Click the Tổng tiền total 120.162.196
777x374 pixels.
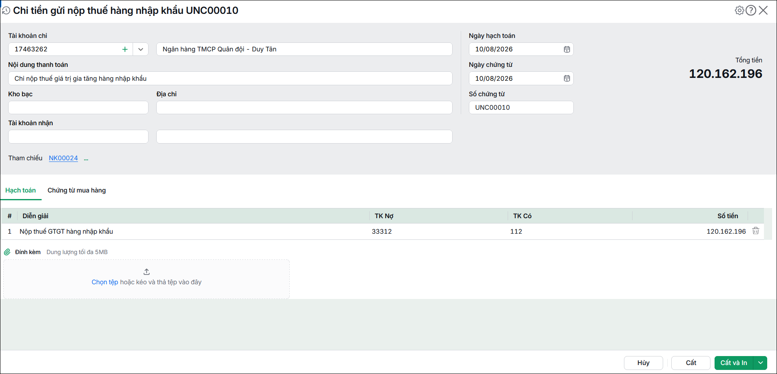726,74
